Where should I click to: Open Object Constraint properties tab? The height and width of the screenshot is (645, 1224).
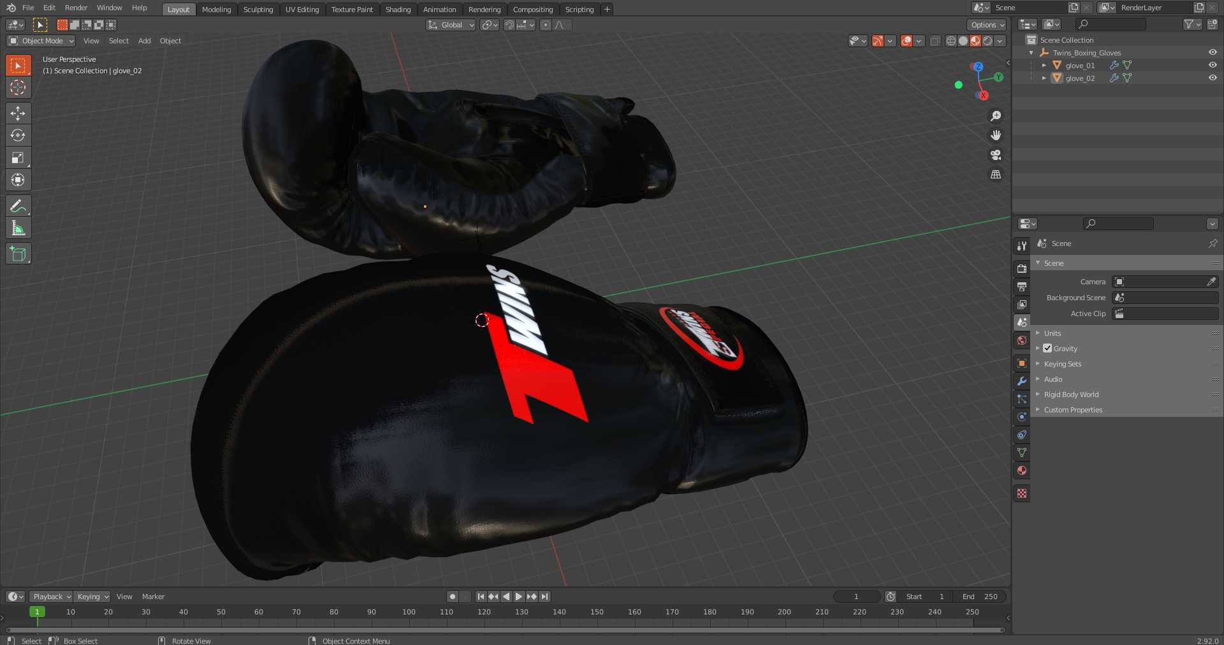1022,434
